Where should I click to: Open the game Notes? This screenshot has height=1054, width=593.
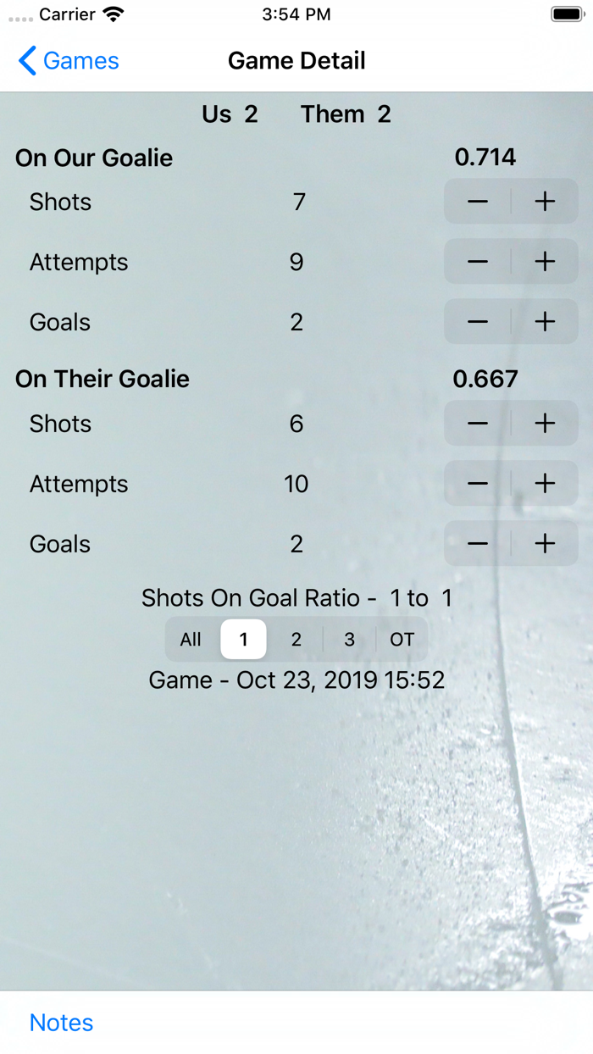pyautogui.click(x=60, y=1023)
